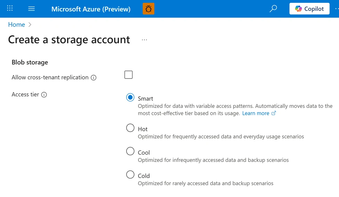Click Microsoft Azure (Preview) portal title

coord(91,9)
